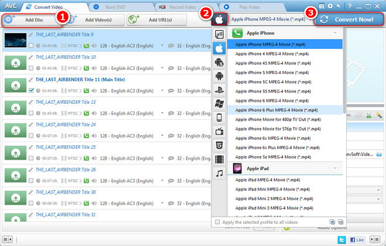
Task: Rename Title 10 with pencil icon
Action: (31, 57)
